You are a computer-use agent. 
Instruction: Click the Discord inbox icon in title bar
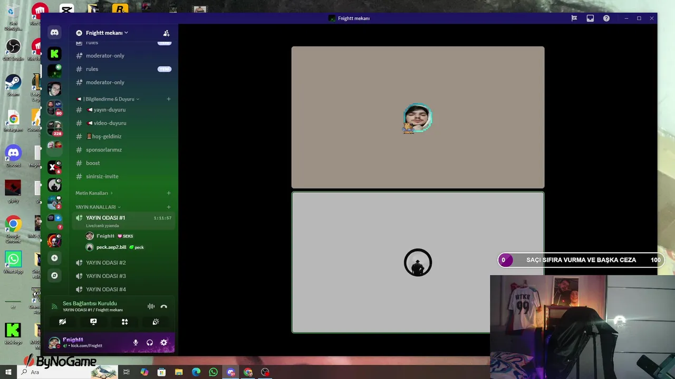590,18
